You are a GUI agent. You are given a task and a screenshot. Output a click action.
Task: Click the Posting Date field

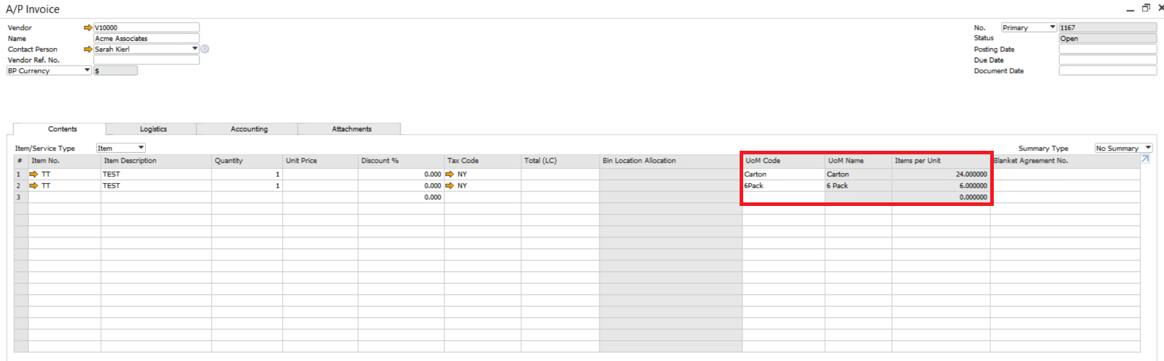pyautogui.click(x=1107, y=50)
